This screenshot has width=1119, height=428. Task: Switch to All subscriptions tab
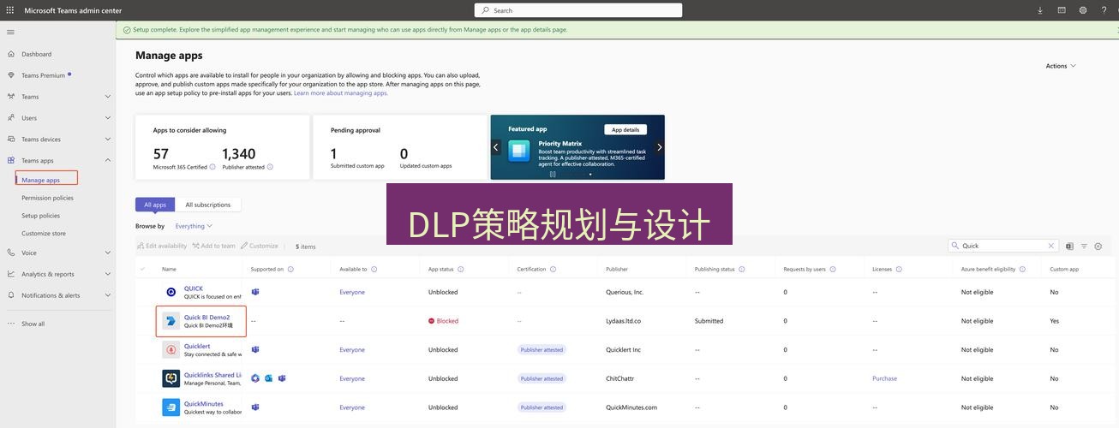(208, 205)
